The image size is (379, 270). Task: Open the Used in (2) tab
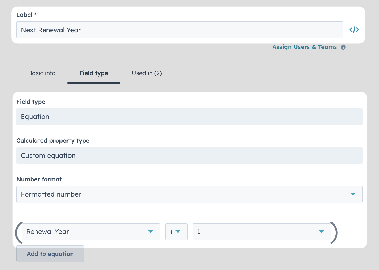[147, 73]
